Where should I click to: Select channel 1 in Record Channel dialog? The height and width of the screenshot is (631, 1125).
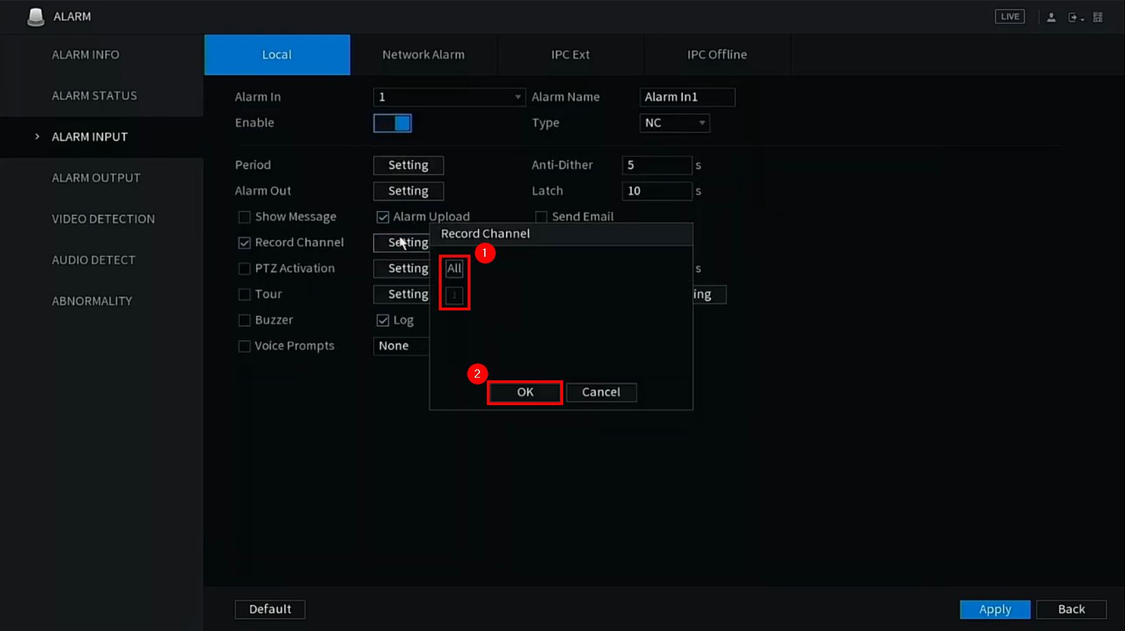[x=454, y=295]
